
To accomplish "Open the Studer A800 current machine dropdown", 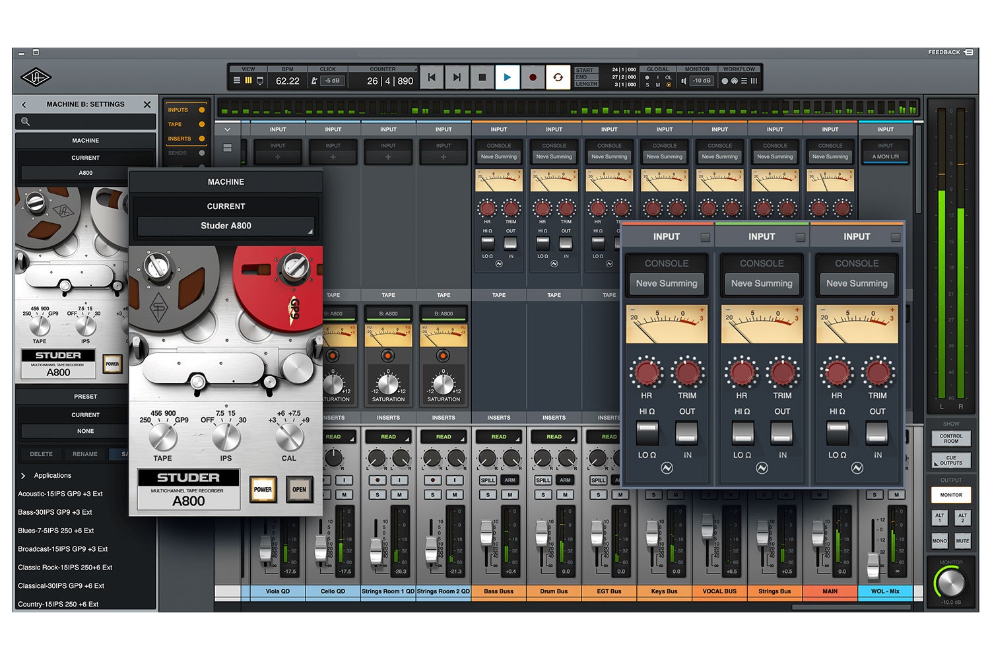I will pyautogui.click(x=226, y=226).
